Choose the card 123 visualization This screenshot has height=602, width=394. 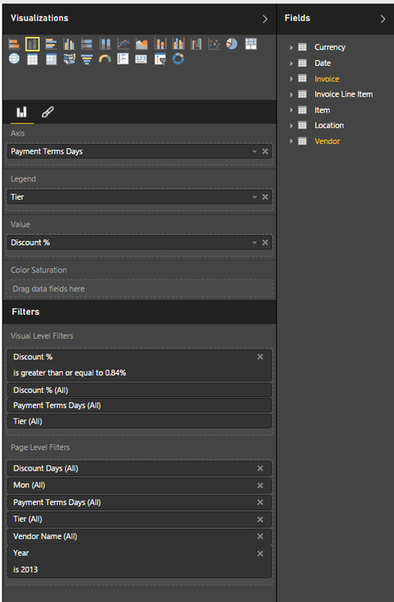point(141,58)
